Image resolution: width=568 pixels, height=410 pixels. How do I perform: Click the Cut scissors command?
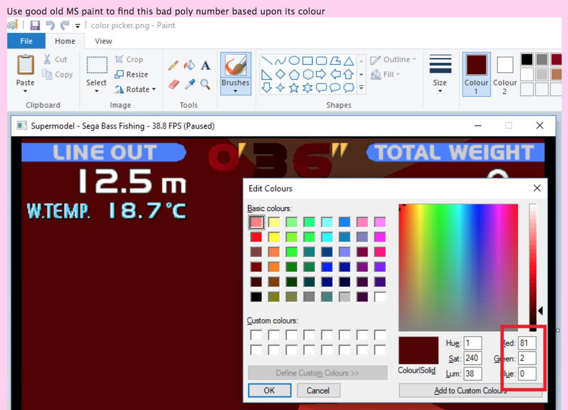(x=55, y=59)
